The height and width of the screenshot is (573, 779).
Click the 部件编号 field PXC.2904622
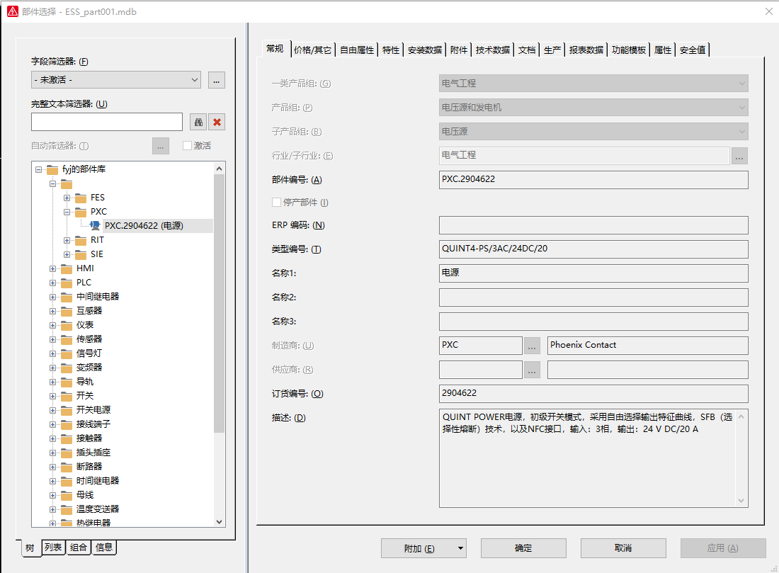[593, 180]
